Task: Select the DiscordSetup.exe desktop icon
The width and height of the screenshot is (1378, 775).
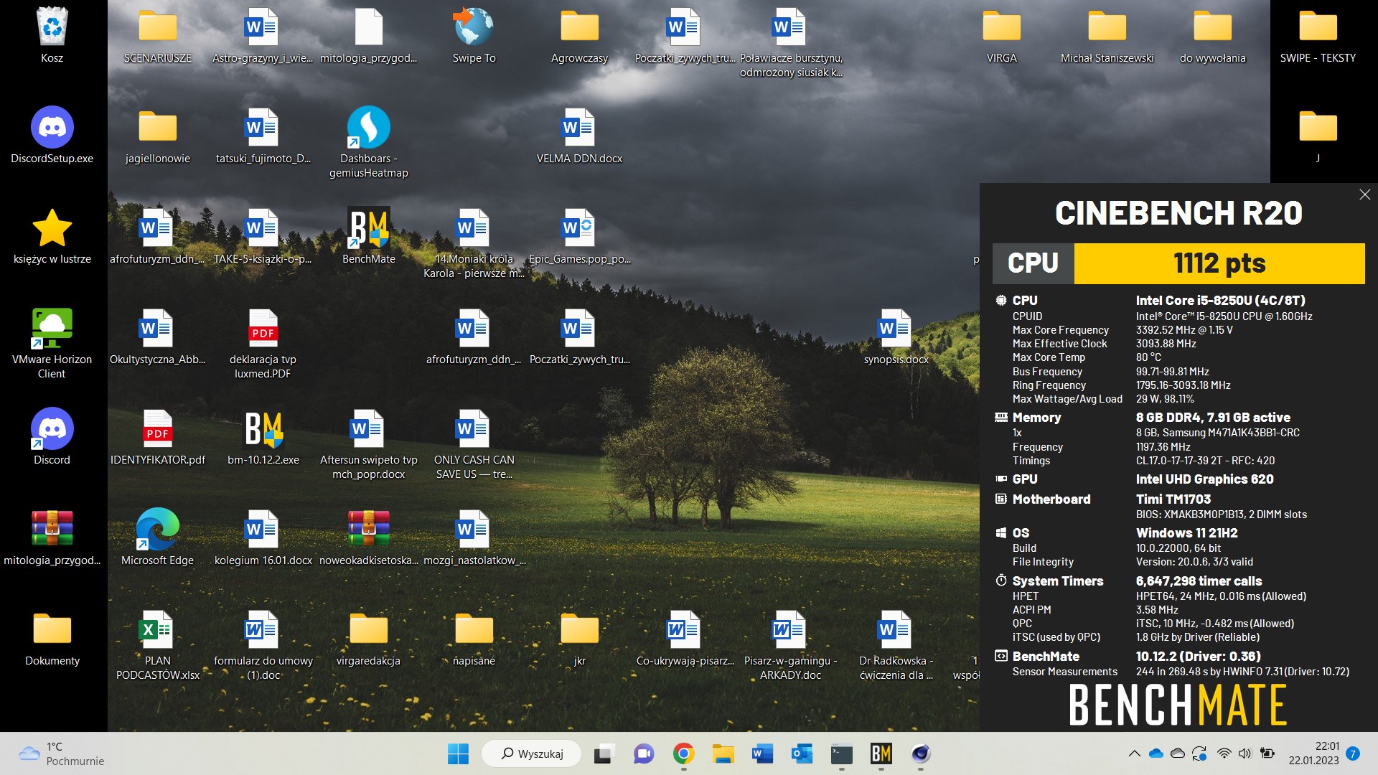Action: pyautogui.click(x=52, y=127)
